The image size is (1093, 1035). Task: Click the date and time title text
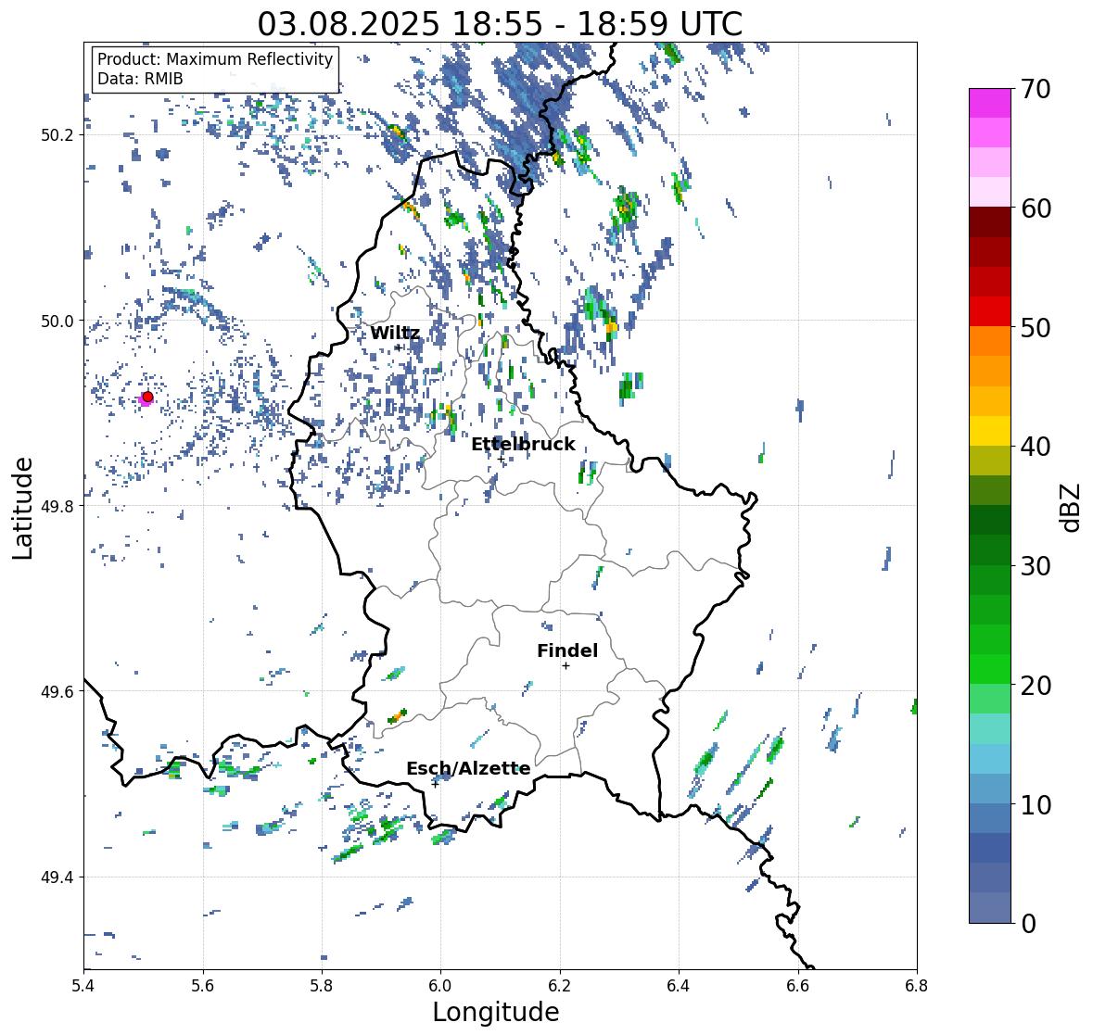(x=500, y=24)
